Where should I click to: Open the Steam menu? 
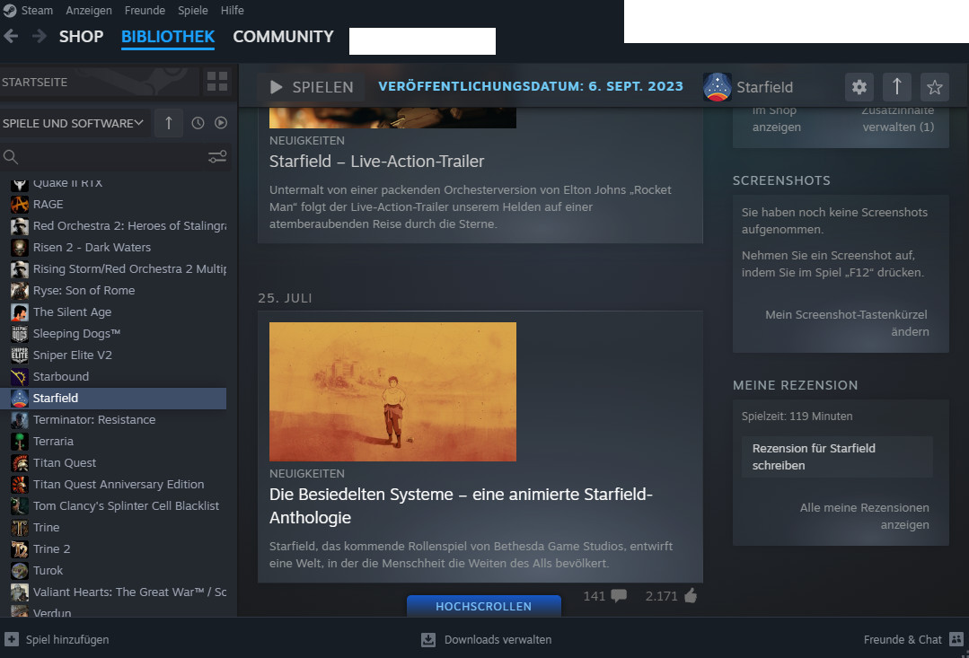[x=37, y=11]
